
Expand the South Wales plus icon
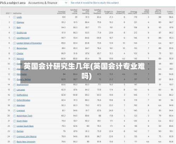click(x=14, y=121)
